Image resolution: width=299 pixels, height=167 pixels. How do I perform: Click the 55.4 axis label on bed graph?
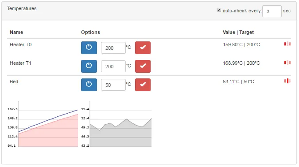pos(85,109)
